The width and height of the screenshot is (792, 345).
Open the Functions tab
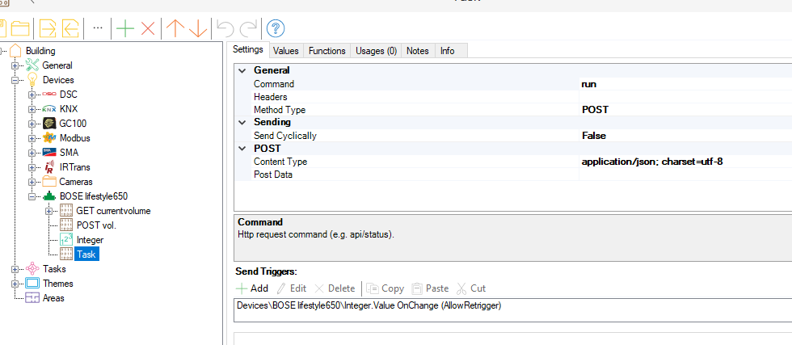tap(326, 51)
